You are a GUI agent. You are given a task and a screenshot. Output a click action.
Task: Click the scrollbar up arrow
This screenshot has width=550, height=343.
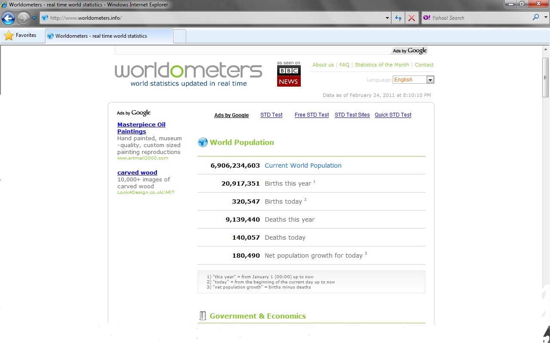click(x=546, y=50)
